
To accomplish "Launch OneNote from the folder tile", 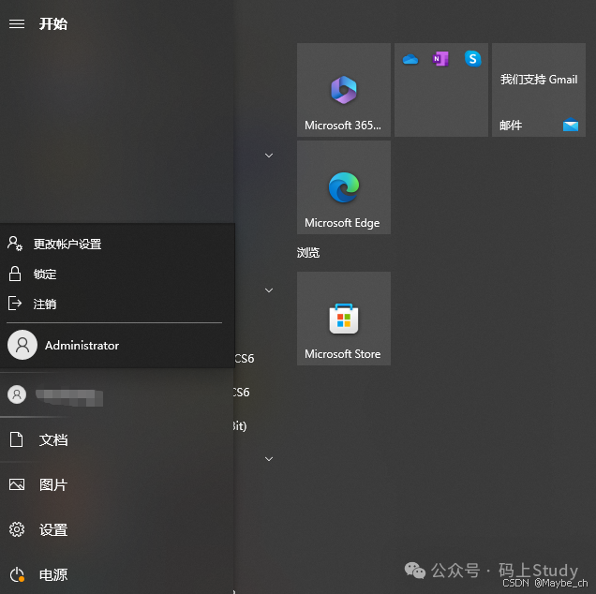I will point(440,59).
